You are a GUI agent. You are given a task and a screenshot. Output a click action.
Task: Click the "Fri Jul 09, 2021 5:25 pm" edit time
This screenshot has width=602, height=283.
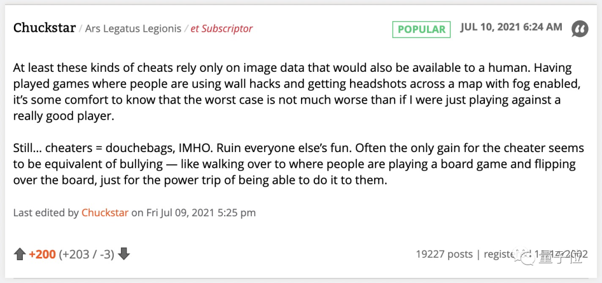(x=201, y=213)
